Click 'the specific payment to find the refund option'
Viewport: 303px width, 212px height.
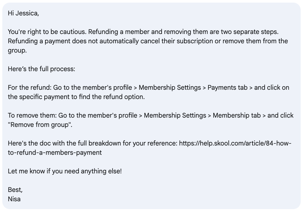click(x=76, y=97)
